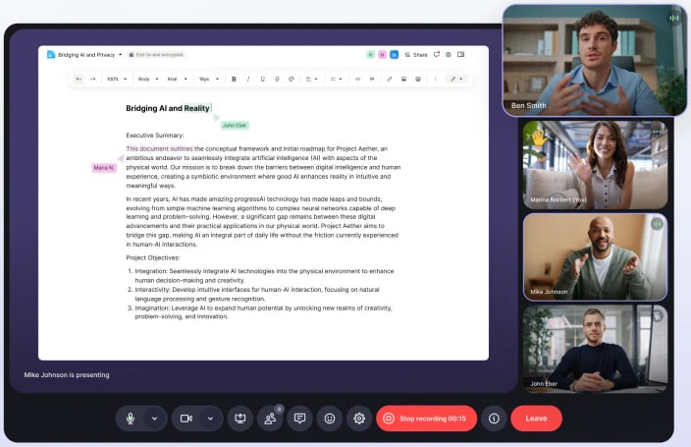Turn off the camera in call controls
Viewport: 691px width, 447px height.
click(x=186, y=419)
